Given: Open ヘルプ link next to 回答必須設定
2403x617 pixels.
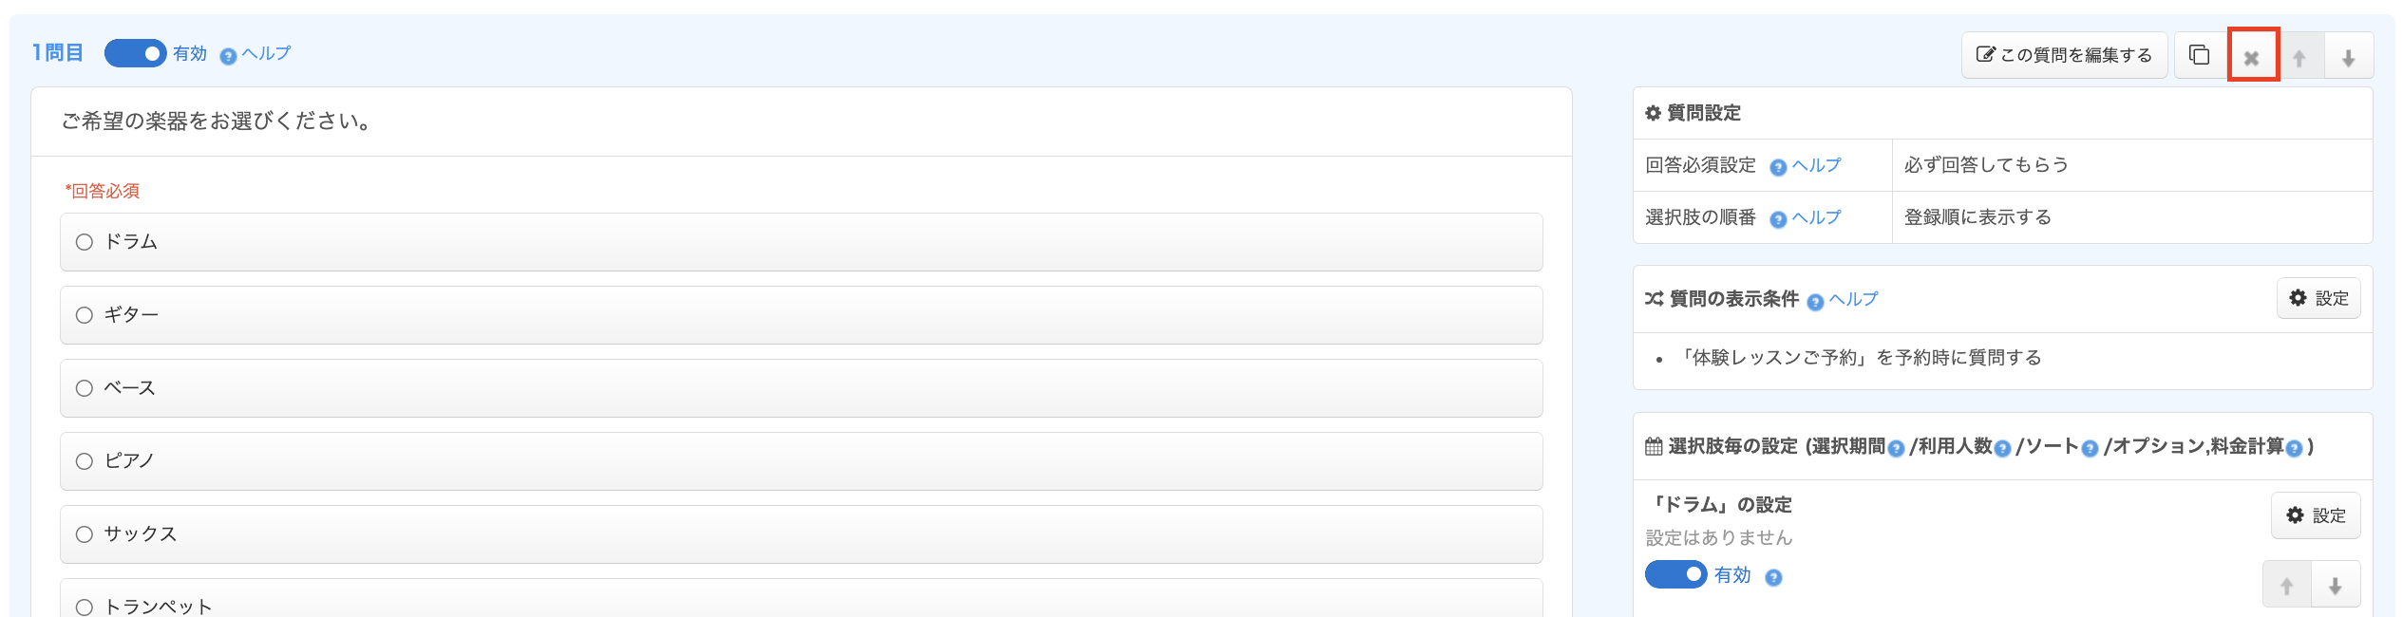Looking at the screenshot, I should pos(1806,165).
